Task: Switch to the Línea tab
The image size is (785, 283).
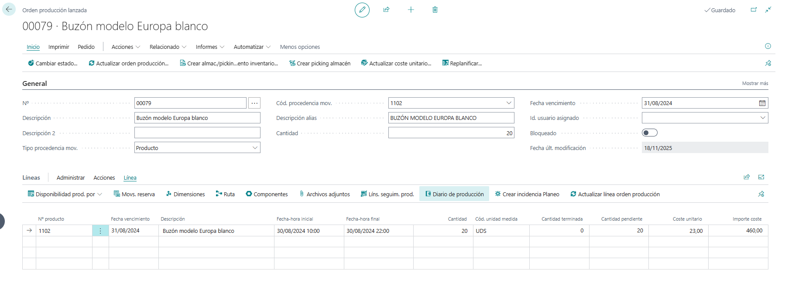Action: 130,177
